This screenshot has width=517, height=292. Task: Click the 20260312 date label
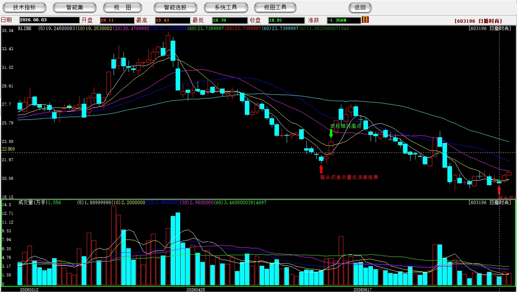tap(29, 289)
